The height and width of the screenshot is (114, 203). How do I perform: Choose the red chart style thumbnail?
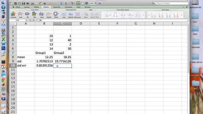(x=176, y=15)
